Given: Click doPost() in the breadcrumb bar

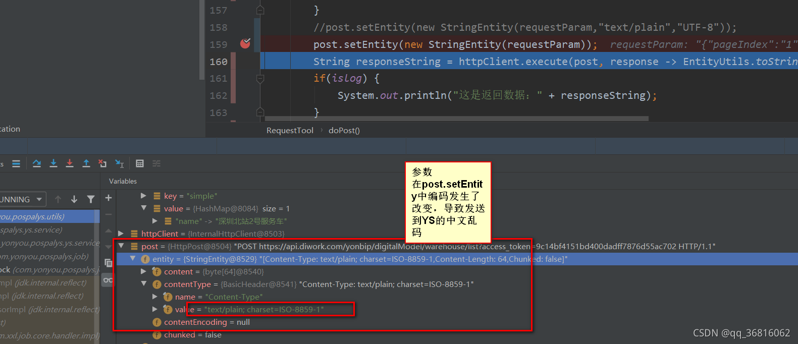Looking at the screenshot, I should pos(344,130).
